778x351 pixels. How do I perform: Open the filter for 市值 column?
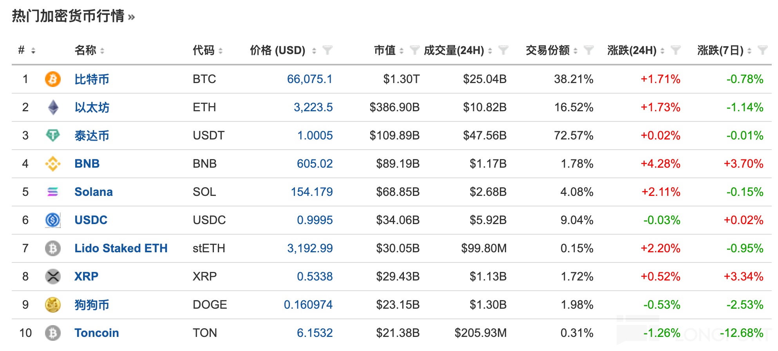tap(414, 50)
